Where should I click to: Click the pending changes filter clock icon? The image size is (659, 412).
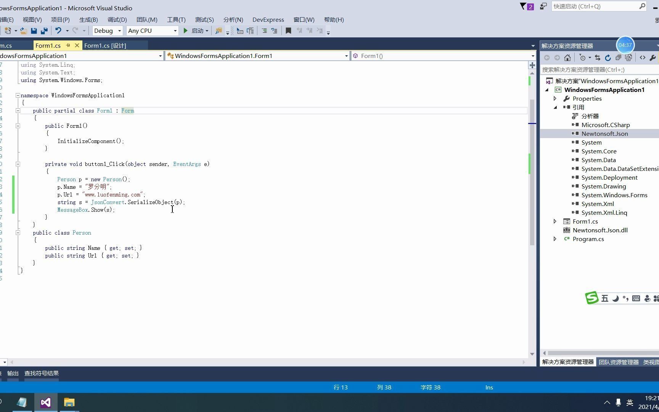point(582,58)
